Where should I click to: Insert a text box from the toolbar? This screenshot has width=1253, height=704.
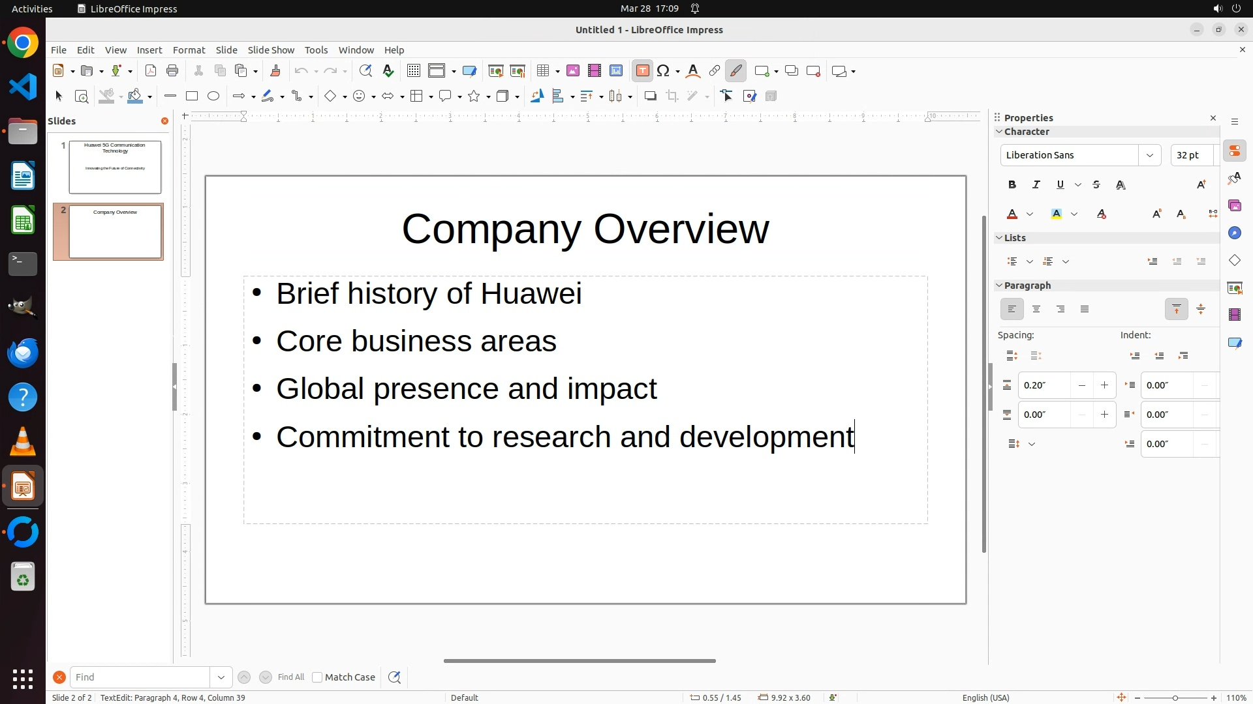[x=642, y=71]
